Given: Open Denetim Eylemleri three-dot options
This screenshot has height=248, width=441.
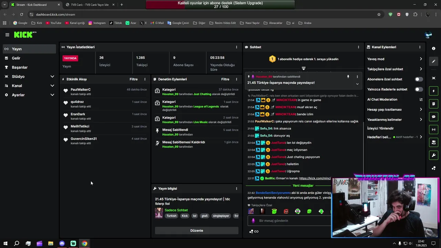Looking at the screenshot, I should click(236, 79).
